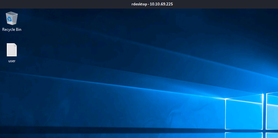The width and height of the screenshot is (278, 138).
Task: Select the user text file icon
Action: tap(12, 50)
